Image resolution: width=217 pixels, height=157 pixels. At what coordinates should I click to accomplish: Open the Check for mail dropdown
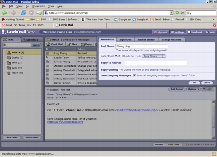click(154, 56)
